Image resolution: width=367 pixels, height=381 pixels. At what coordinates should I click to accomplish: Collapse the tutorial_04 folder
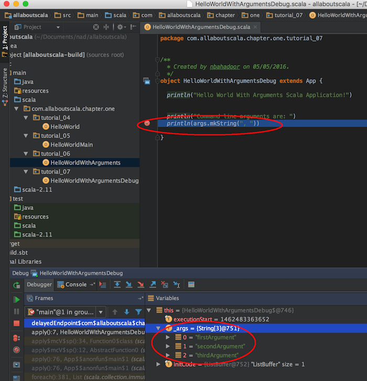click(26, 118)
